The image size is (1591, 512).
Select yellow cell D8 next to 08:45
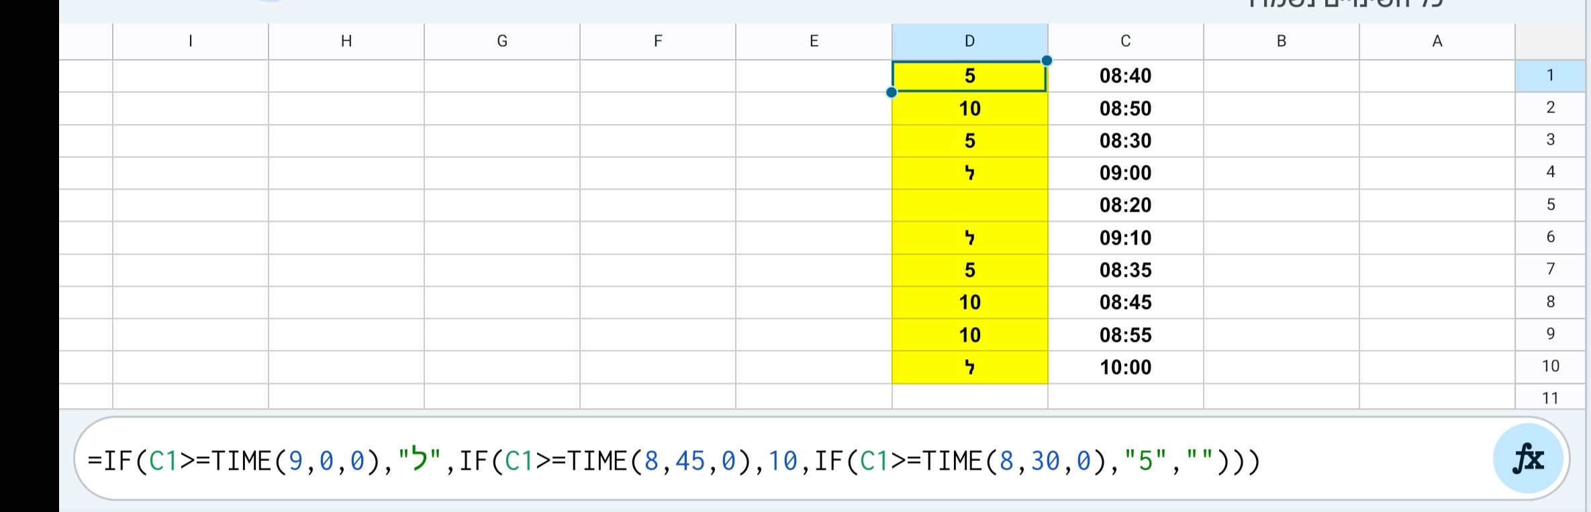coord(970,302)
